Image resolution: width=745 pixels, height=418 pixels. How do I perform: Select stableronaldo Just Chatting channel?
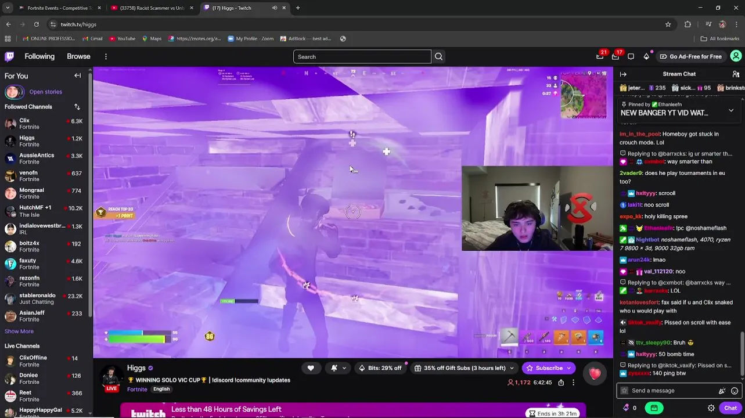46,298
